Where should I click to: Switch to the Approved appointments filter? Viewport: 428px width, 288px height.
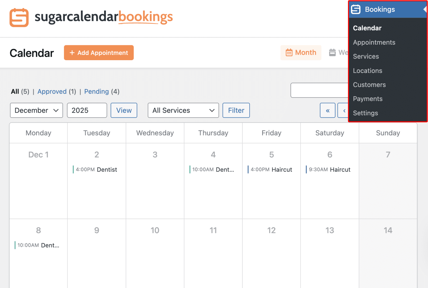point(52,91)
